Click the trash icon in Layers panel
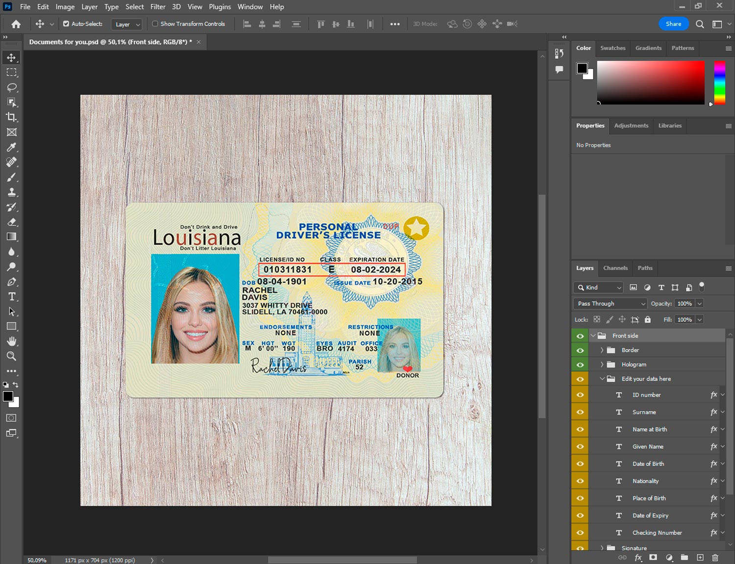 point(715,558)
